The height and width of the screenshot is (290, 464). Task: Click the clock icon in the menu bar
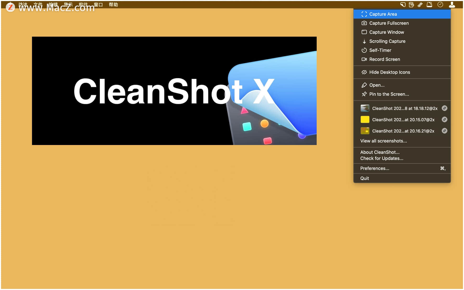440,4
